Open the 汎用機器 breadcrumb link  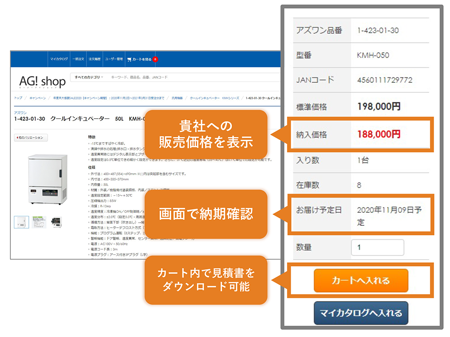coord(177,98)
